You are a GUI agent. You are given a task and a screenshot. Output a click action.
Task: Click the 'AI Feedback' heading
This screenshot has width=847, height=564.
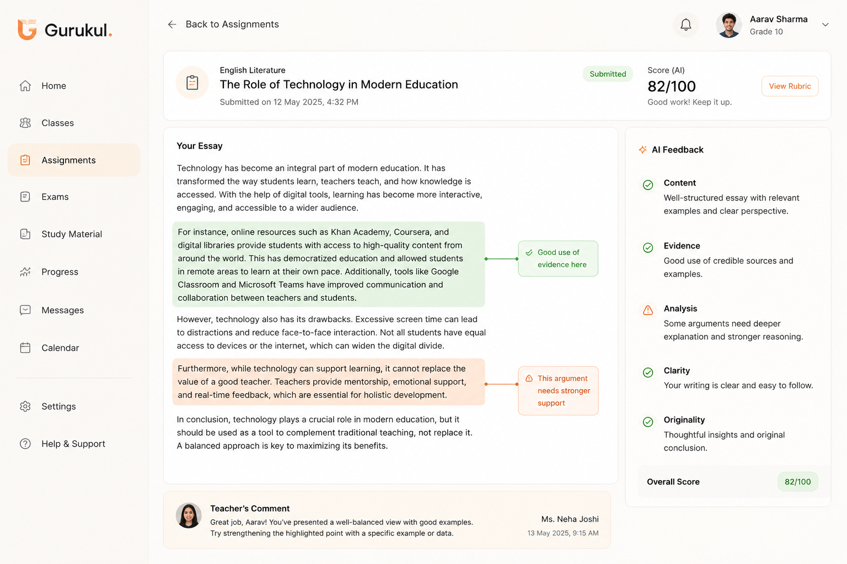(x=677, y=150)
